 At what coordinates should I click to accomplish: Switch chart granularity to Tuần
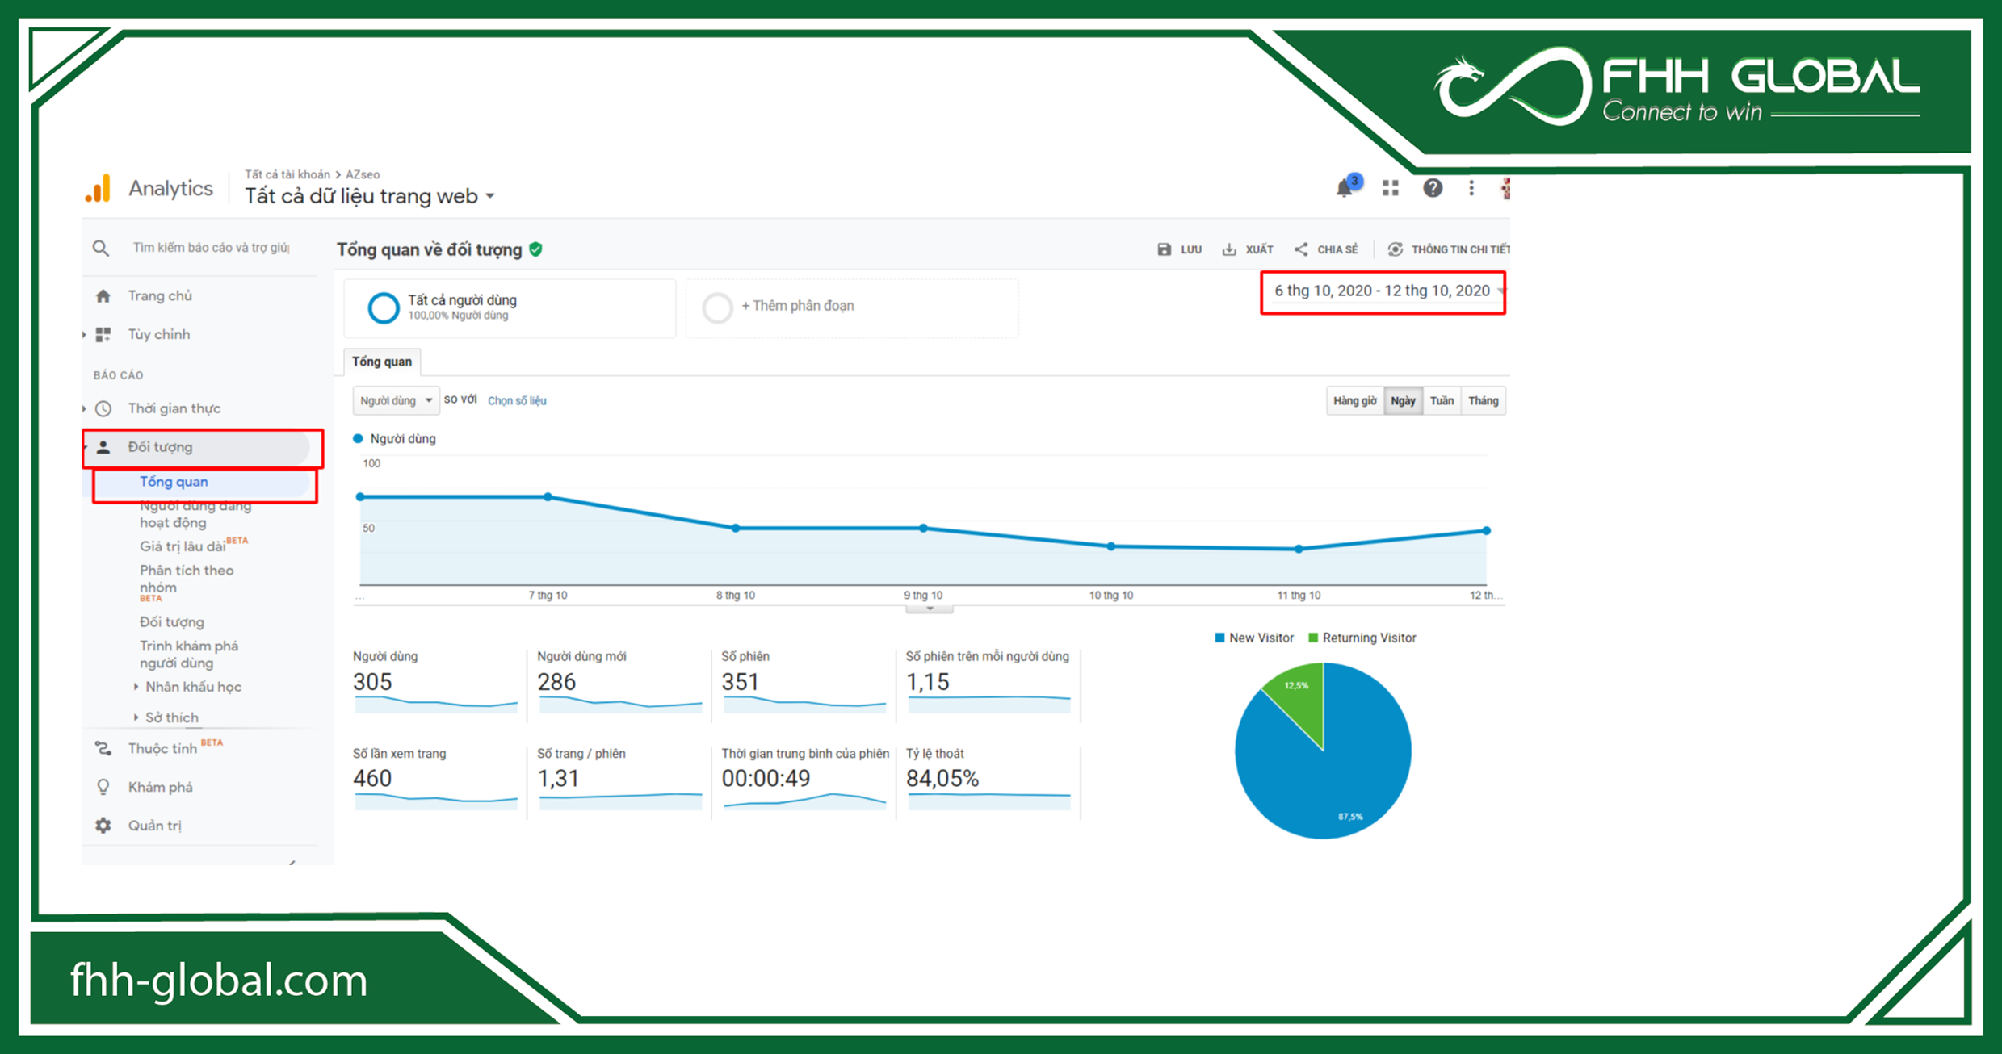(1442, 400)
